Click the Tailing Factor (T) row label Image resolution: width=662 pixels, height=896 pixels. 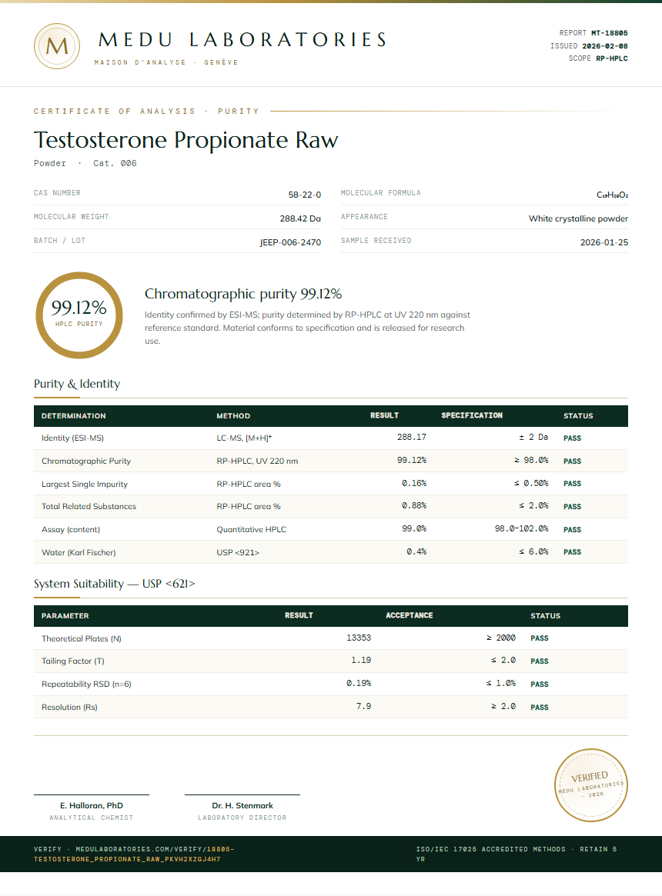(x=72, y=661)
